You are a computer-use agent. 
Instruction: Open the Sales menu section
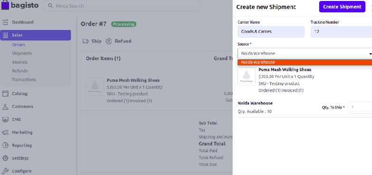(x=35, y=35)
